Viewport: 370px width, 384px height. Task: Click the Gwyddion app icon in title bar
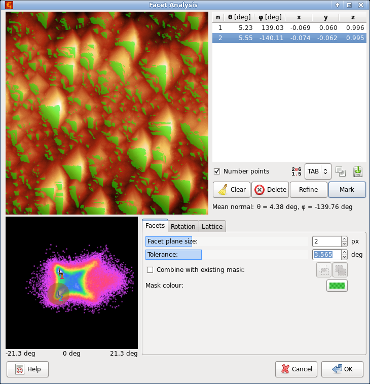click(x=9, y=5)
